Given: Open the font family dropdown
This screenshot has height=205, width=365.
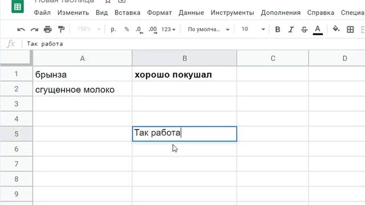Looking at the screenshot, I should tap(209, 30).
